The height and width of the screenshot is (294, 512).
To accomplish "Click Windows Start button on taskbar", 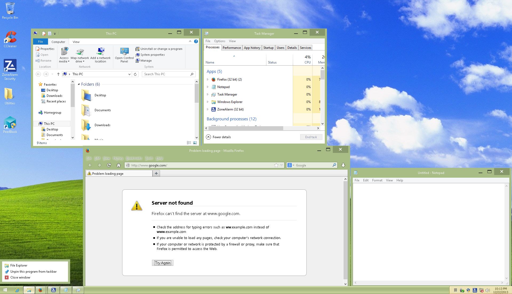I will (x=5, y=290).
